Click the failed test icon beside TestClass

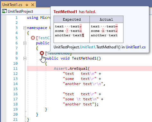click(33, 38)
